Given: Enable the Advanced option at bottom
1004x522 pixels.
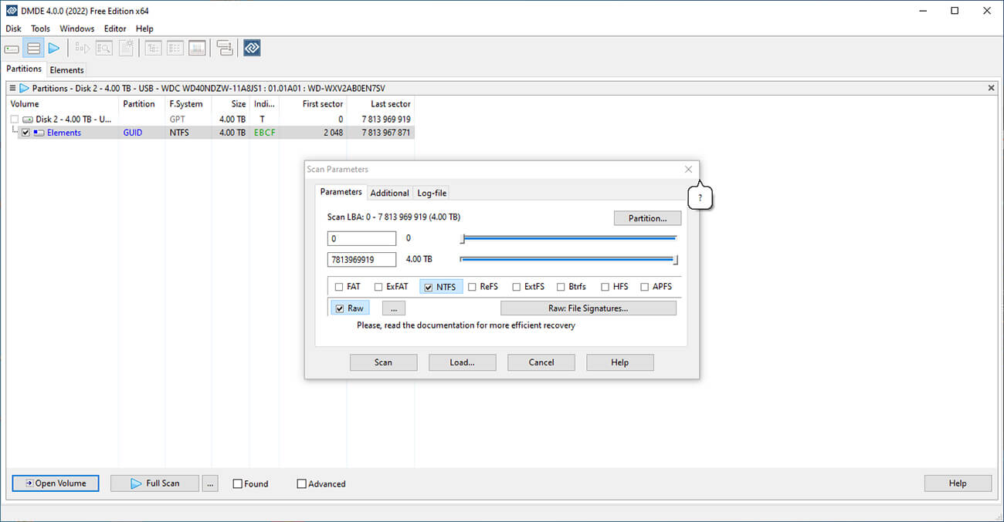Looking at the screenshot, I should coord(301,483).
